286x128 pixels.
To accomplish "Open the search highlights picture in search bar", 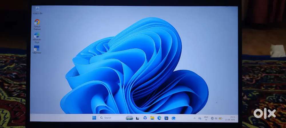I will [129, 118].
